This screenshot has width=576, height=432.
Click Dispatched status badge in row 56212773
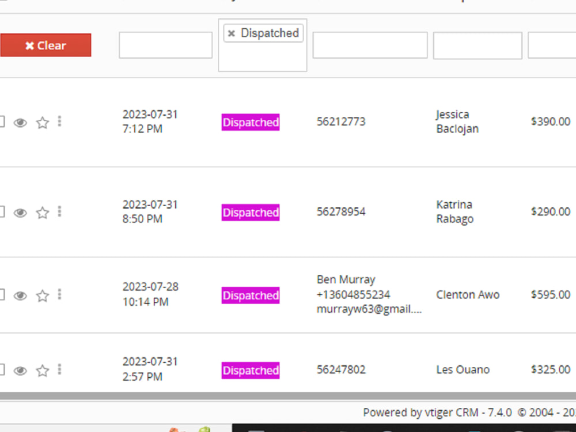251,122
